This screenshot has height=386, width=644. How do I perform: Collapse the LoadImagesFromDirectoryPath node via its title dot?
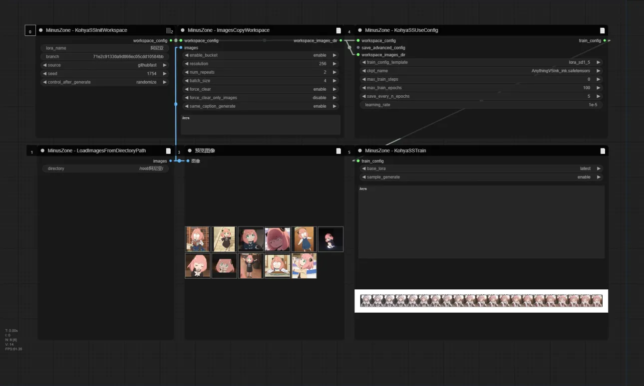pyautogui.click(x=43, y=151)
